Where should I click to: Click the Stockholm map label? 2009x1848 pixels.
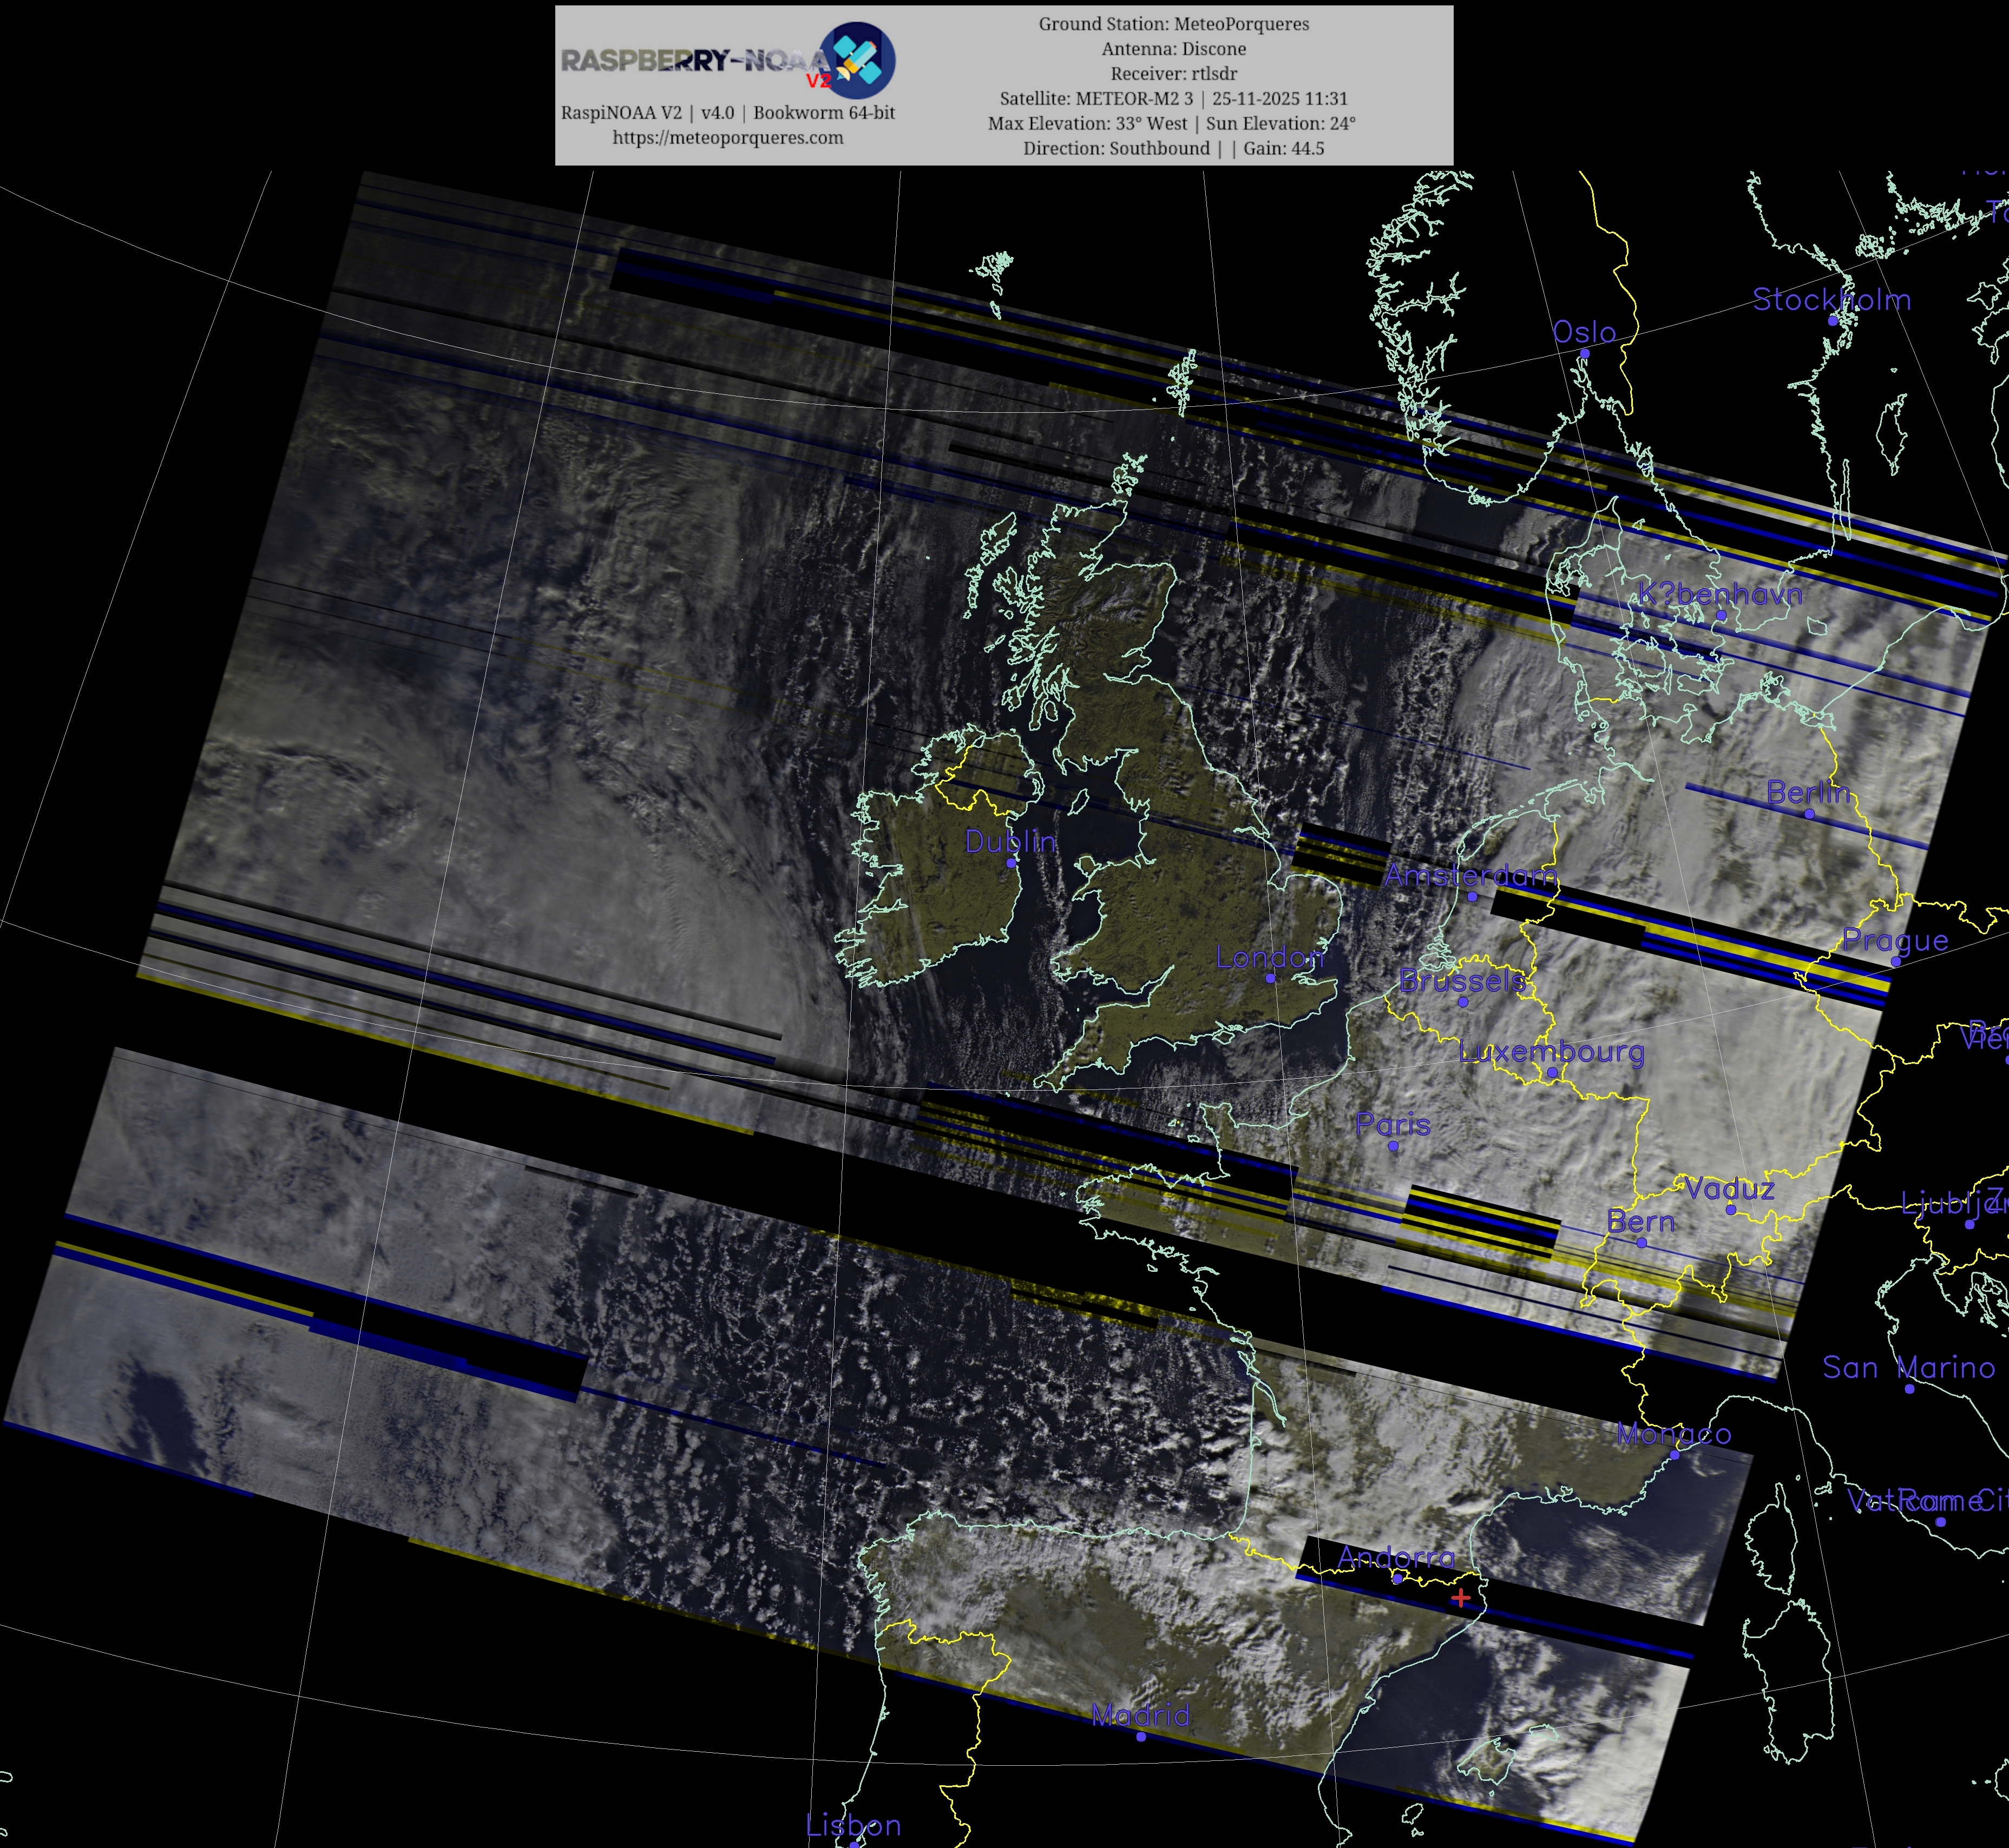(1831, 299)
